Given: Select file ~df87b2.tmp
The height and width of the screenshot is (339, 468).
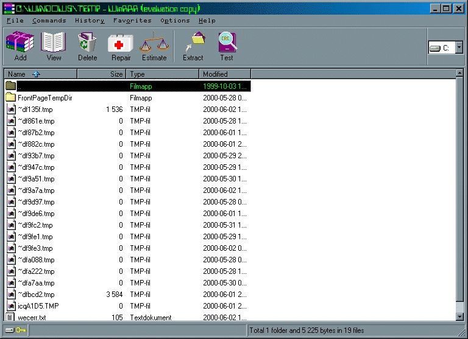Looking at the screenshot, I should pyautogui.click(x=36, y=133).
